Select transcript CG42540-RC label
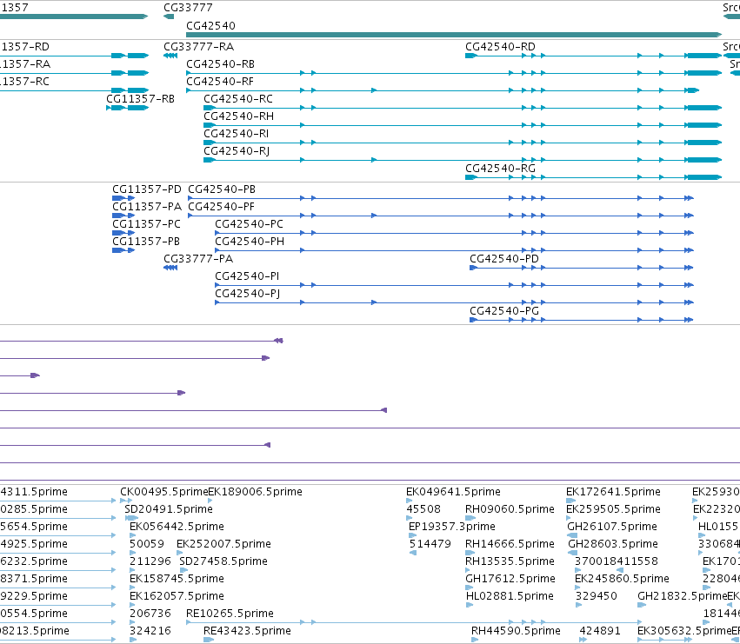This screenshot has height=644, width=740. click(238, 99)
